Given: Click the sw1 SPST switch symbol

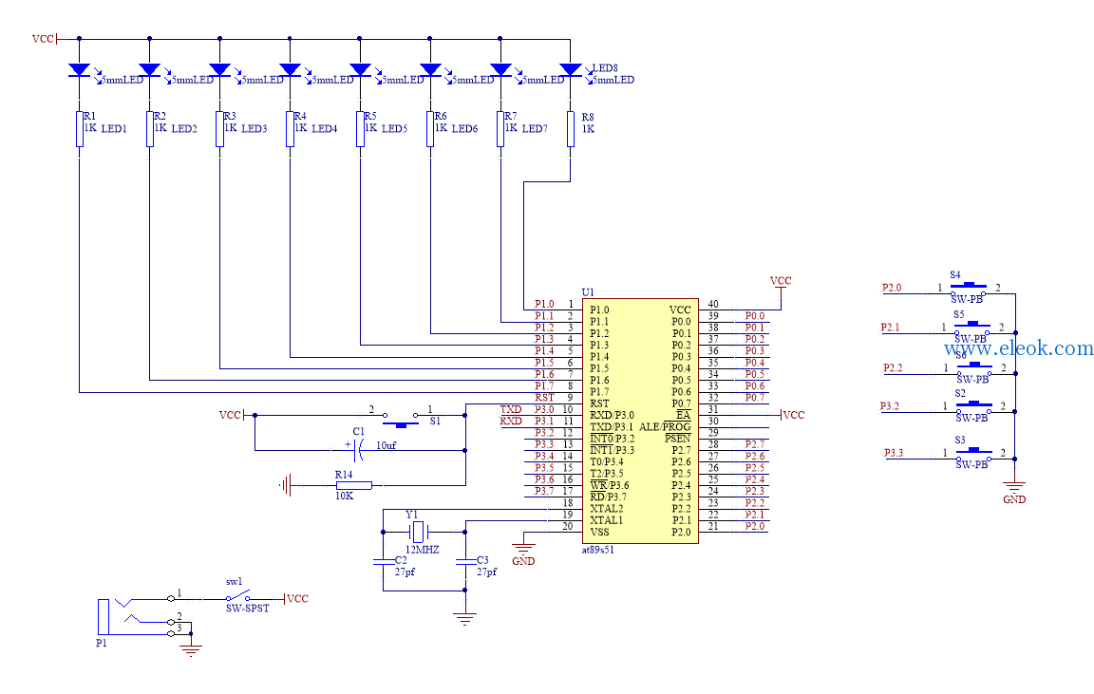Looking at the screenshot, I should click(x=238, y=597).
